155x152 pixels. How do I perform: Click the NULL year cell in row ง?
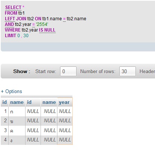(65, 140)
